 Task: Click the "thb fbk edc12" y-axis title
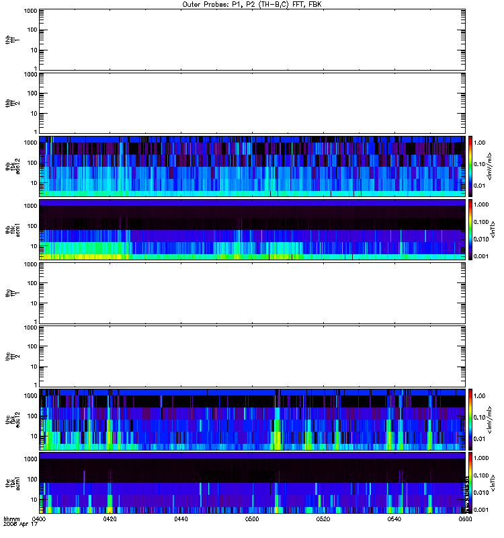[x=13, y=166]
